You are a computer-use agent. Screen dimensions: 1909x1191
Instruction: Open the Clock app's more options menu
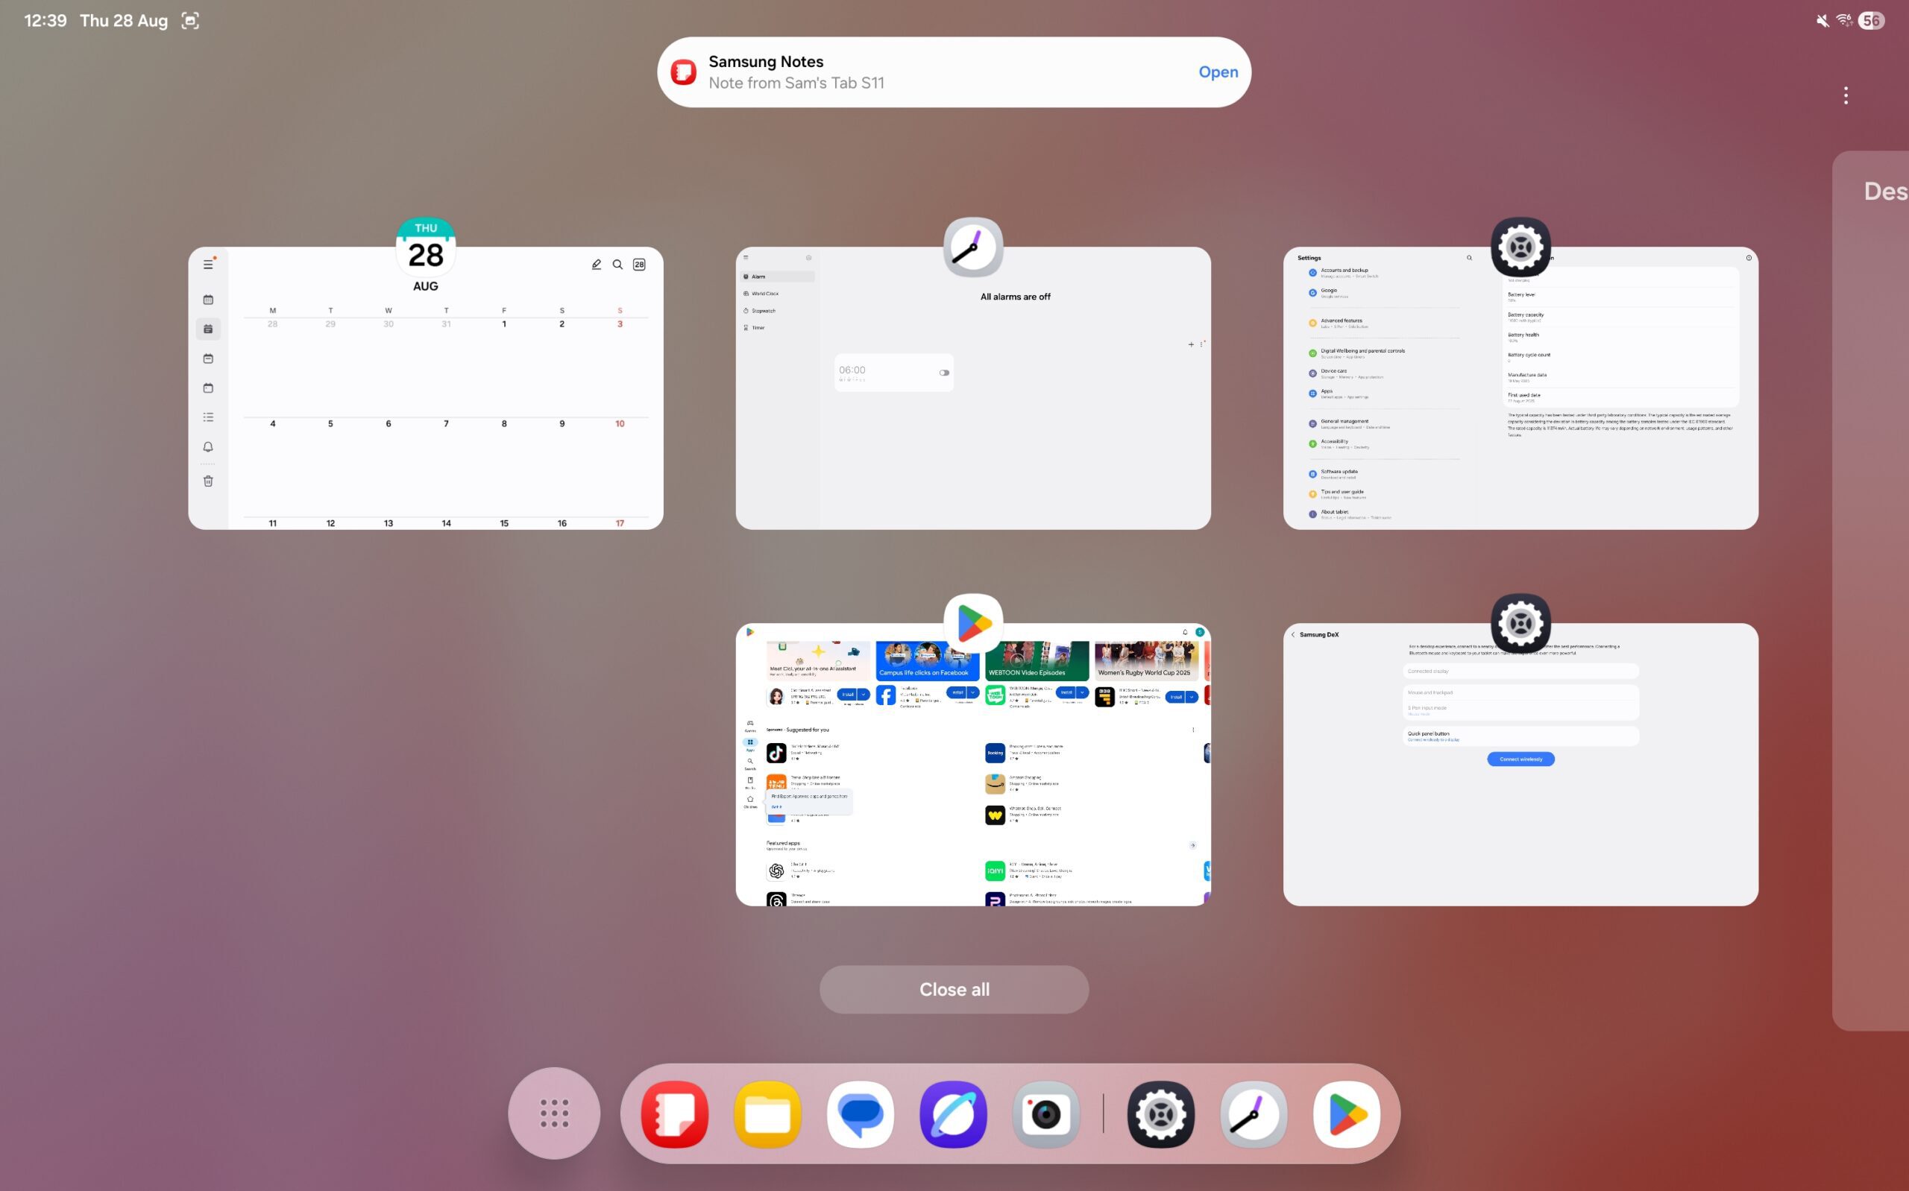click(x=1203, y=344)
